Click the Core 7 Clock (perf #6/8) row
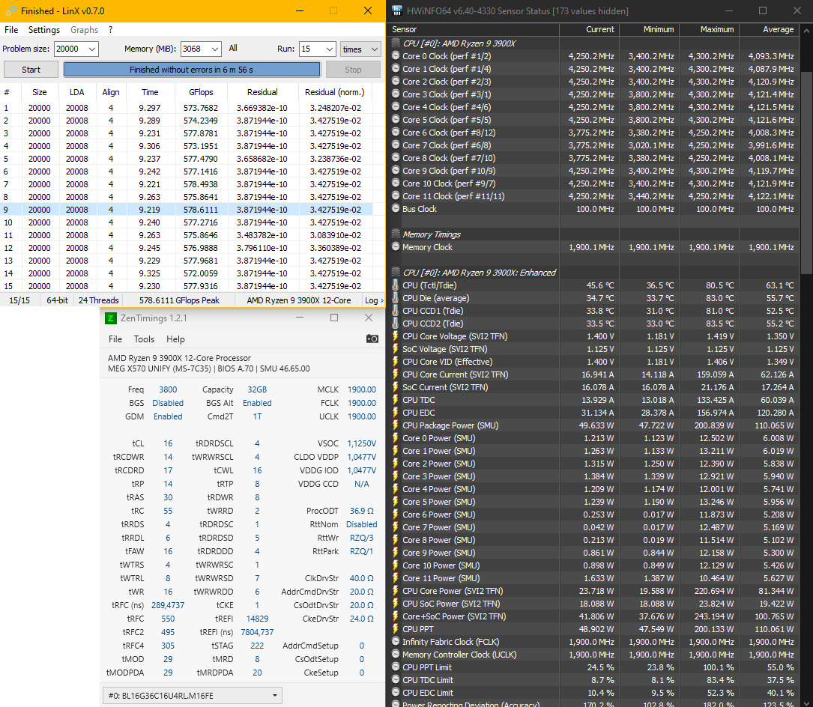Viewport: 813px width, 707px height. pyautogui.click(x=594, y=145)
